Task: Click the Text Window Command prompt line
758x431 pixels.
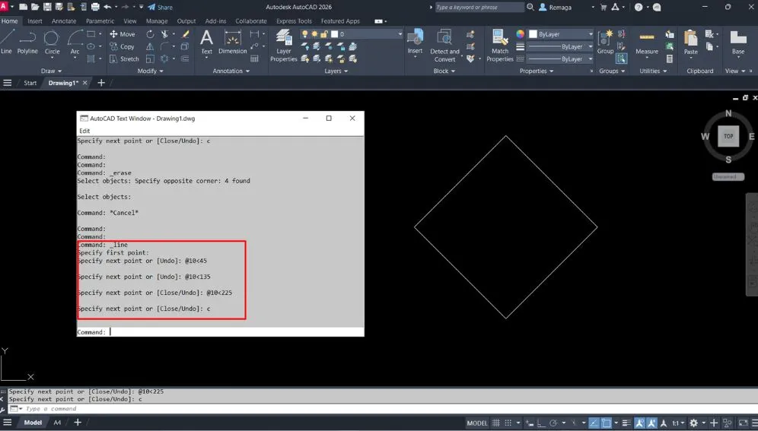Action: [x=220, y=332]
